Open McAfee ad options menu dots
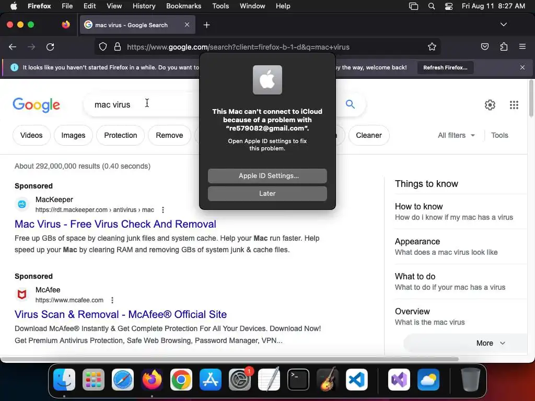The image size is (535, 401). (x=112, y=300)
